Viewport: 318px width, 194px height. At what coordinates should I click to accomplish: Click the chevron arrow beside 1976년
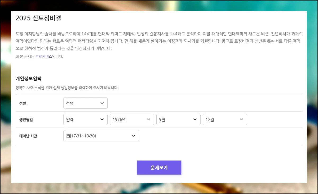[148, 119]
